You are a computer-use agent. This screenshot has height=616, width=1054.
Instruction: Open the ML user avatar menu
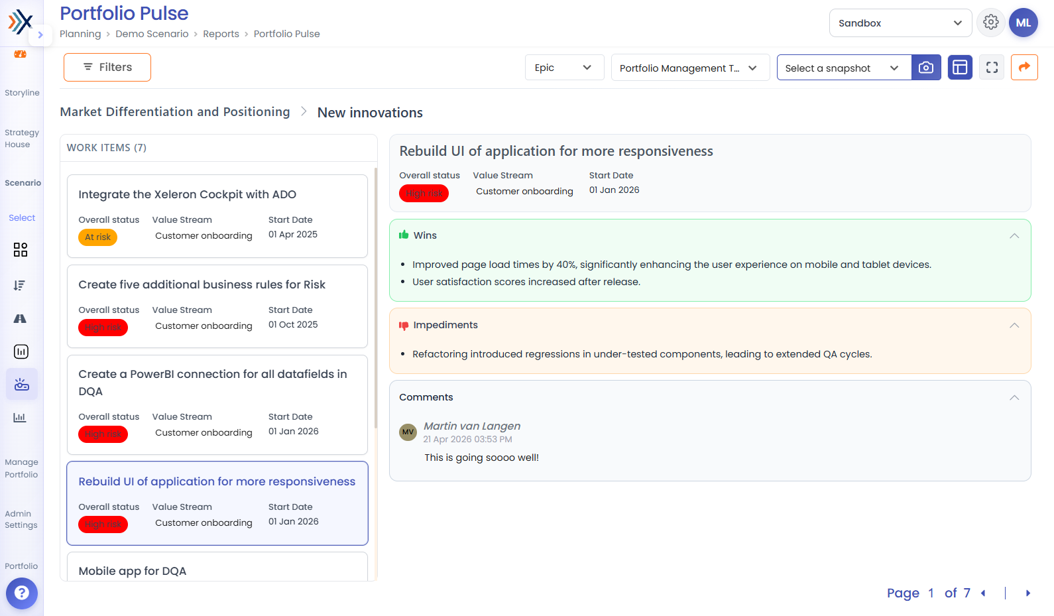(x=1024, y=23)
